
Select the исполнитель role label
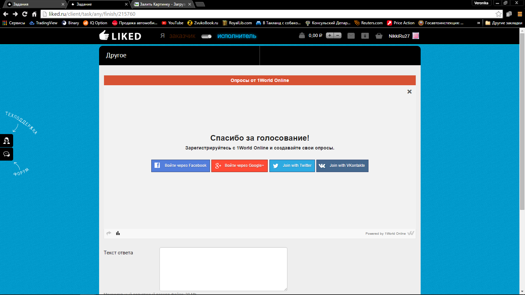pyautogui.click(x=237, y=36)
